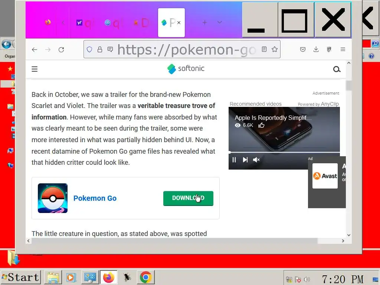Open a new tab with plus

(x=204, y=22)
